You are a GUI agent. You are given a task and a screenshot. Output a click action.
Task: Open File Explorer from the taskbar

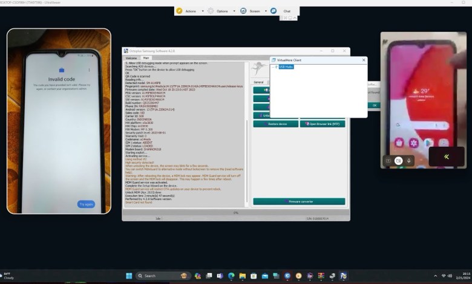tap(242, 276)
